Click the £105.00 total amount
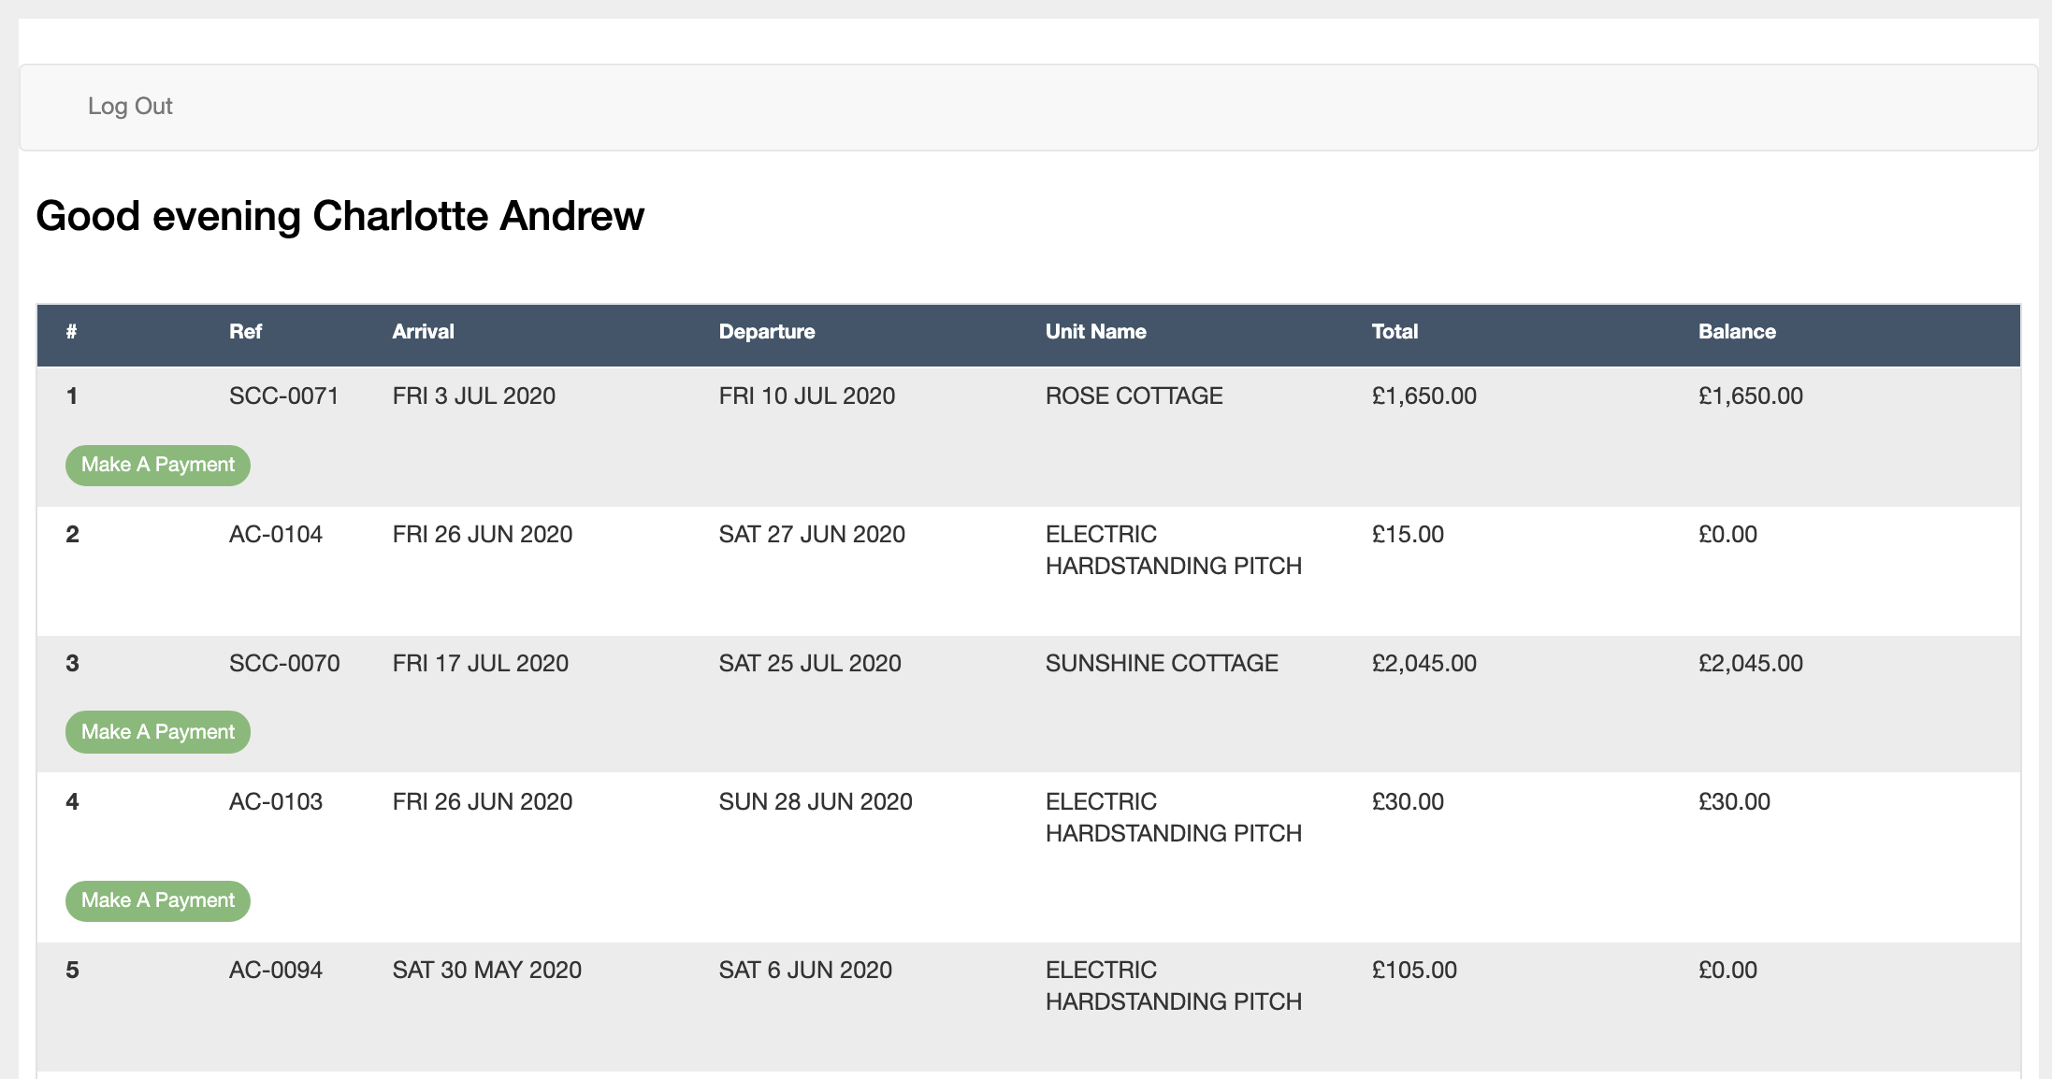 (1414, 971)
